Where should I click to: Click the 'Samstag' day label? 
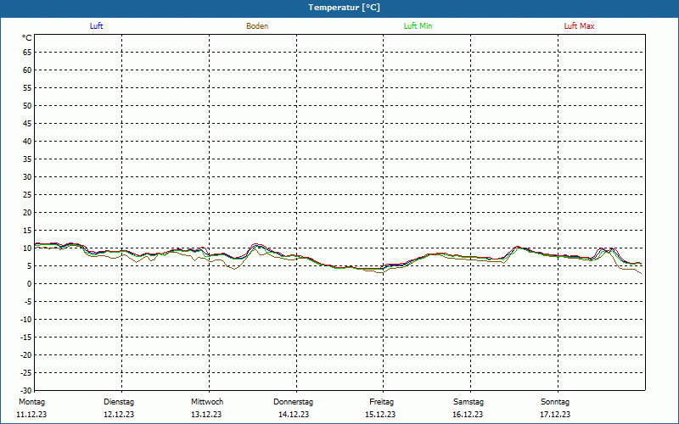coord(469,402)
